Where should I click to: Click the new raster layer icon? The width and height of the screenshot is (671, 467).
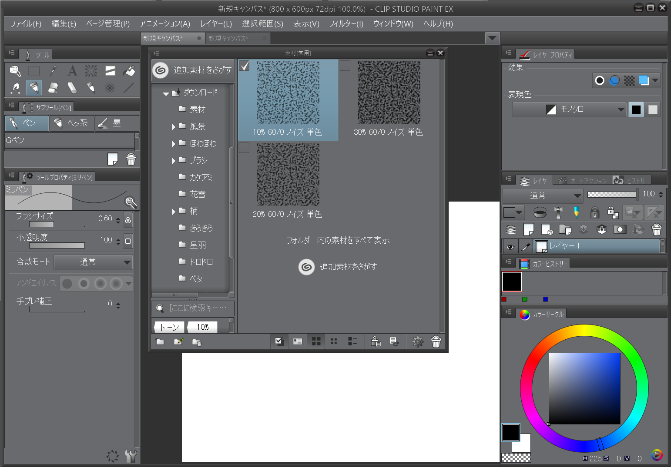[x=529, y=229]
